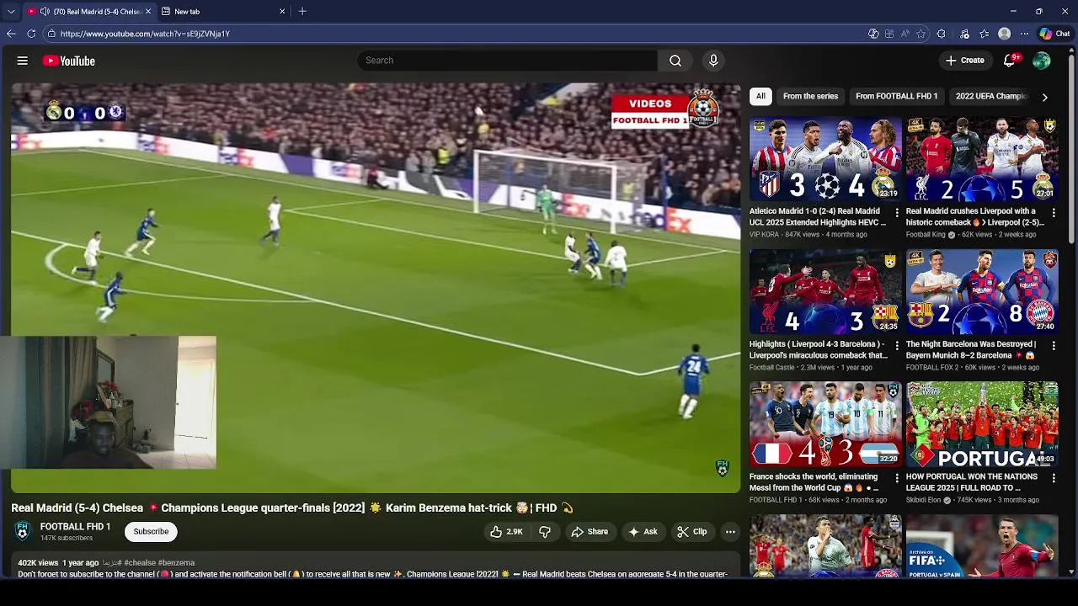Open the Read aloud icon in address bar
Viewport: 1078px width, 606px height.
[x=905, y=34]
